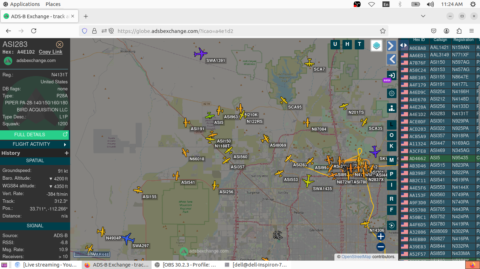480x269 pixels.
Task: Select the SWA297 blue aircraft icon
Action: 128,239
